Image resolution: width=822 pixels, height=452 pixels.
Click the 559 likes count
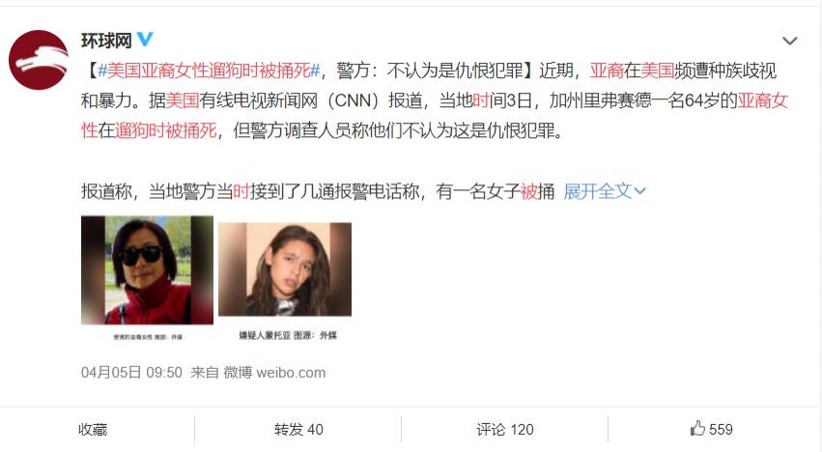pos(721,430)
